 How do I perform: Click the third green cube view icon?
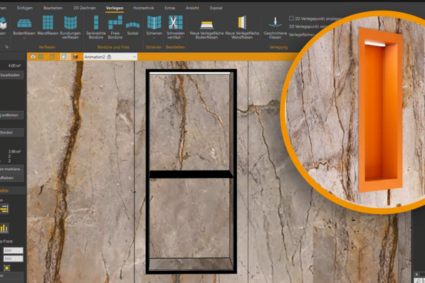[52, 57]
